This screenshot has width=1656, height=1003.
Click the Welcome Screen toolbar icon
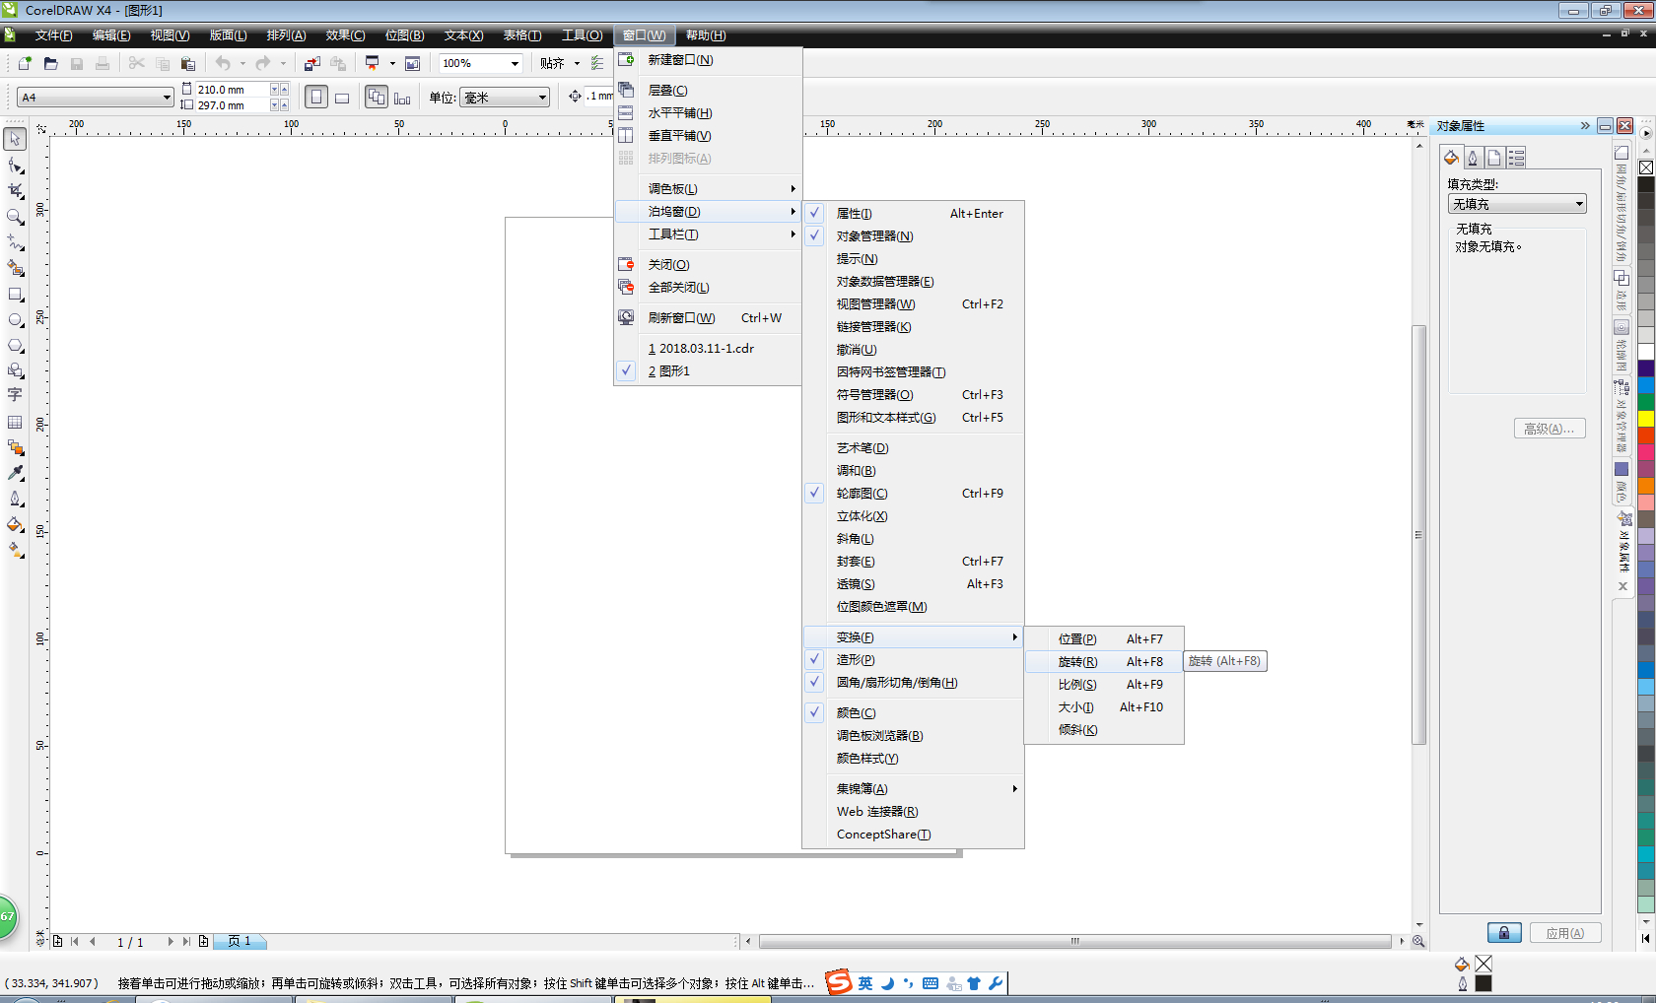tap(413, 63)
